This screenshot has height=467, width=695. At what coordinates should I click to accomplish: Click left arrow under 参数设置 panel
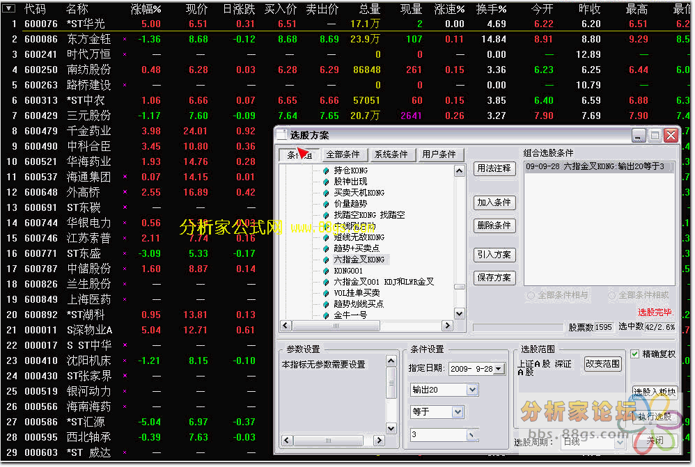click(x=287, y=441)
